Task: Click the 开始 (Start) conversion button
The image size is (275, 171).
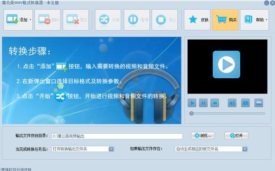Action: [x=108, y=20]
